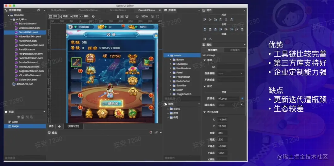Click the copy icon beside the layer trash

tap(23, 117)
